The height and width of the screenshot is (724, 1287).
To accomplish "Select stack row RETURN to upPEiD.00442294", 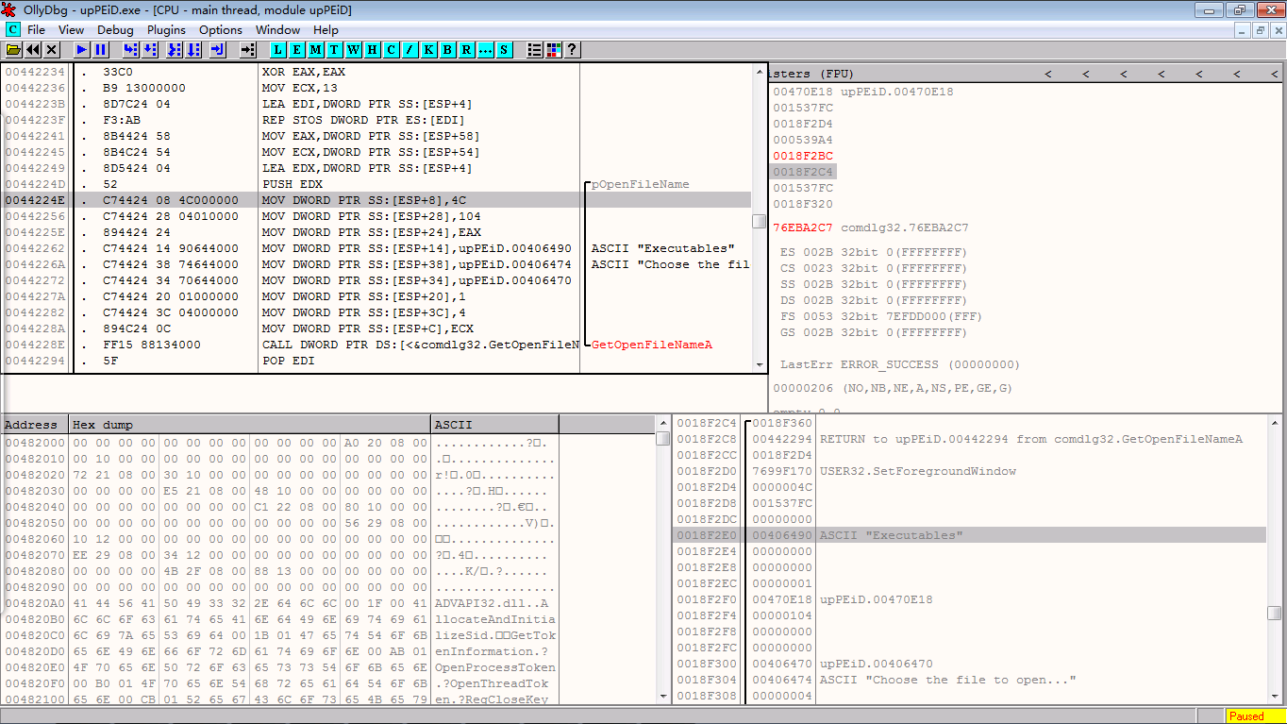I will 971,439.
